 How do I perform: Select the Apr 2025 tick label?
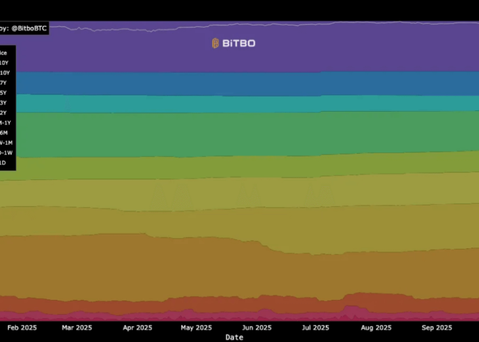tap(137, 328)
